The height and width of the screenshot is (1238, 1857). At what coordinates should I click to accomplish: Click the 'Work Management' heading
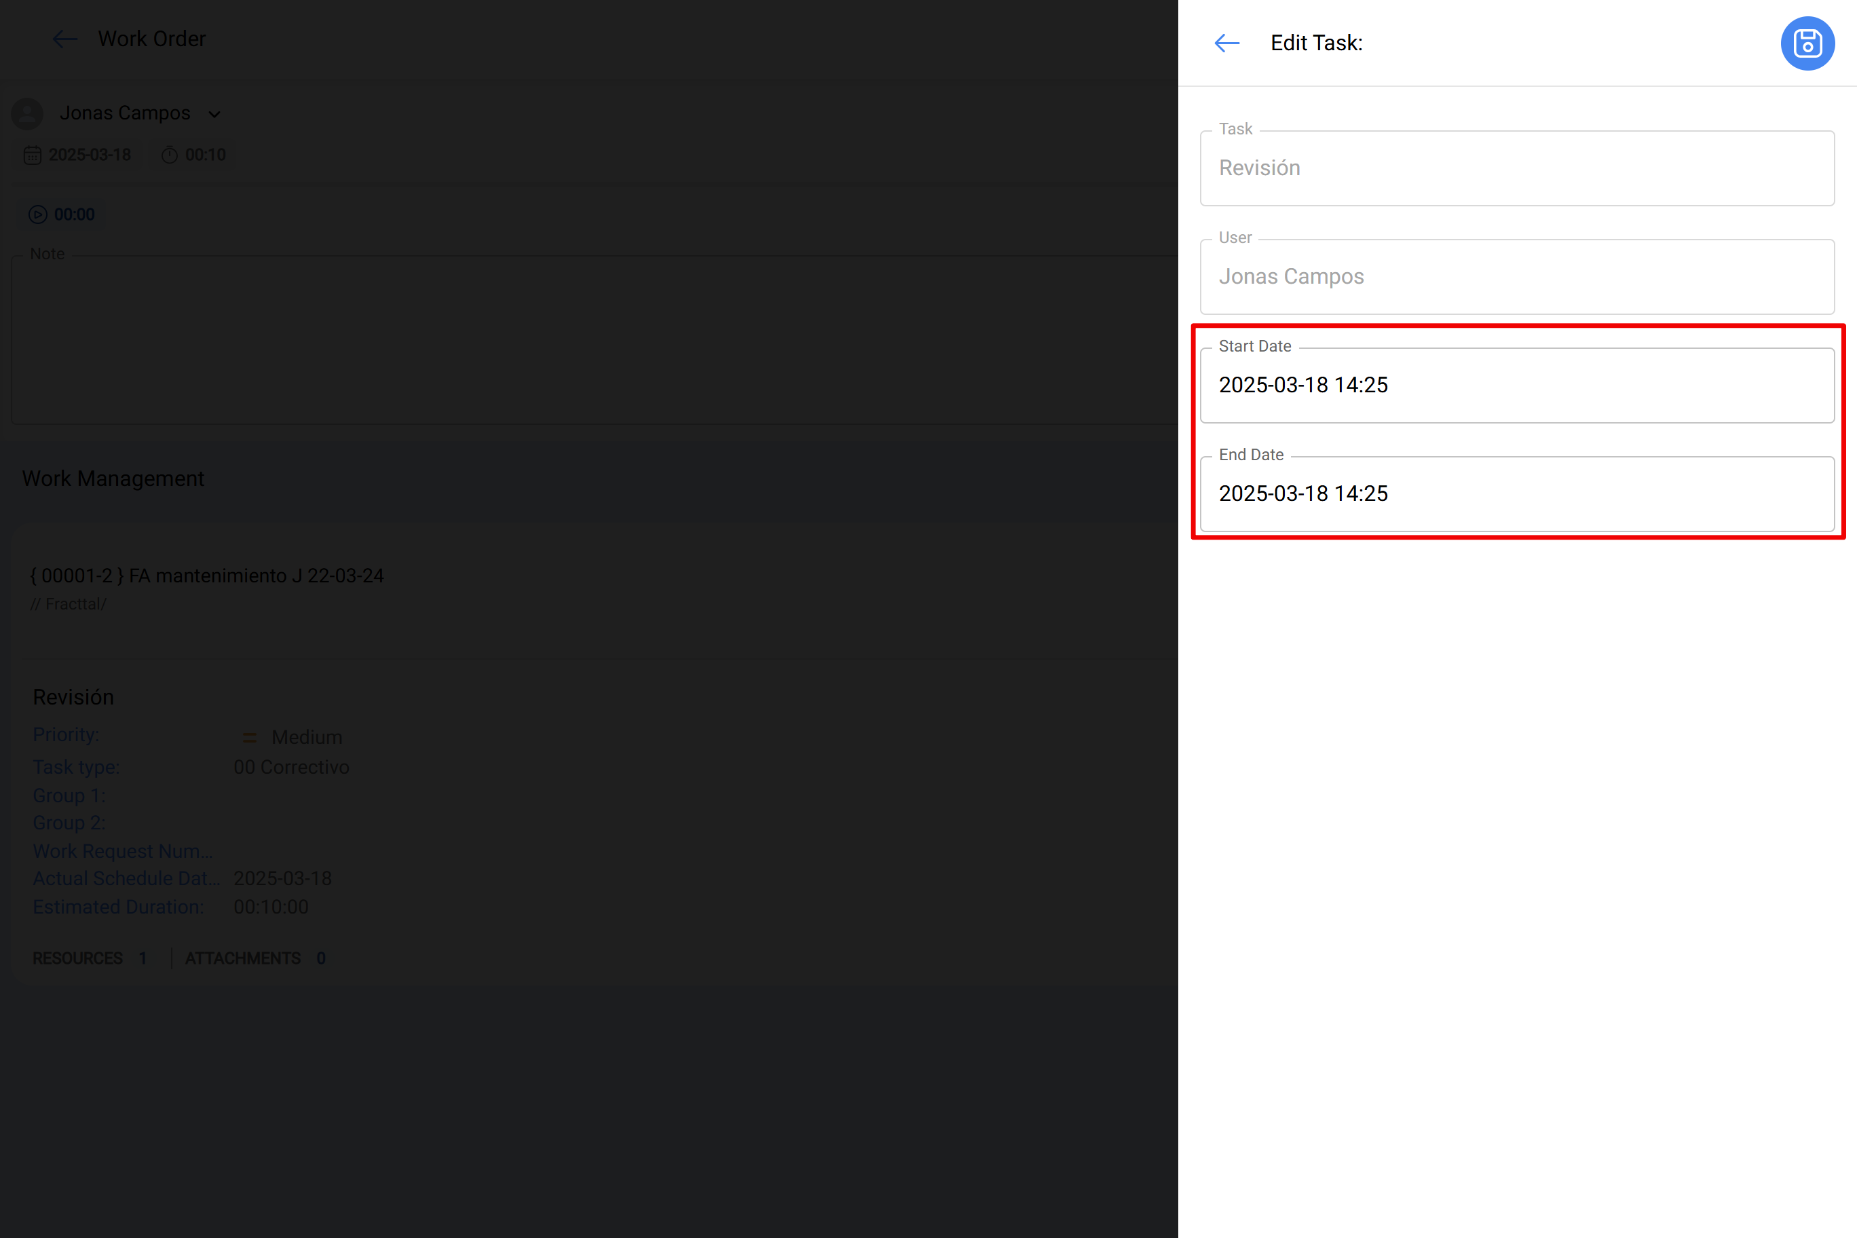pyautogui.click(x=113, y=479)
